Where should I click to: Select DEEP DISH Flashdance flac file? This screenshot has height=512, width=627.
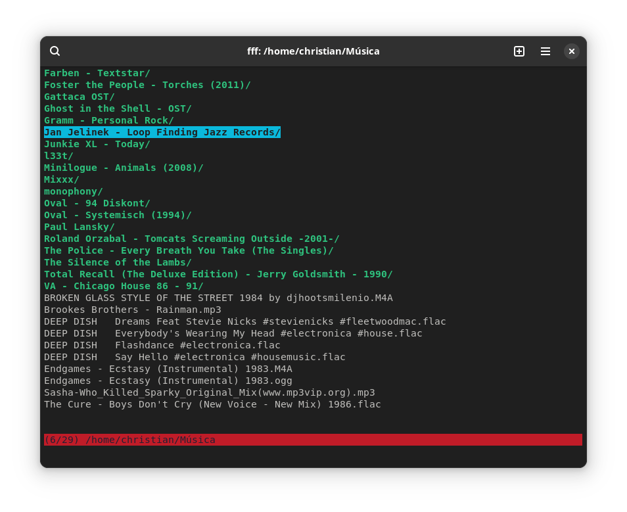(162, 345)
